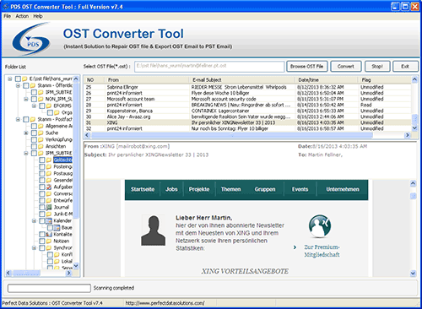Viewport: 422px width, 309px height.
Task: Open the Jobs tab in newsletter
Action: pyautogui.click(x=171, y=189)
